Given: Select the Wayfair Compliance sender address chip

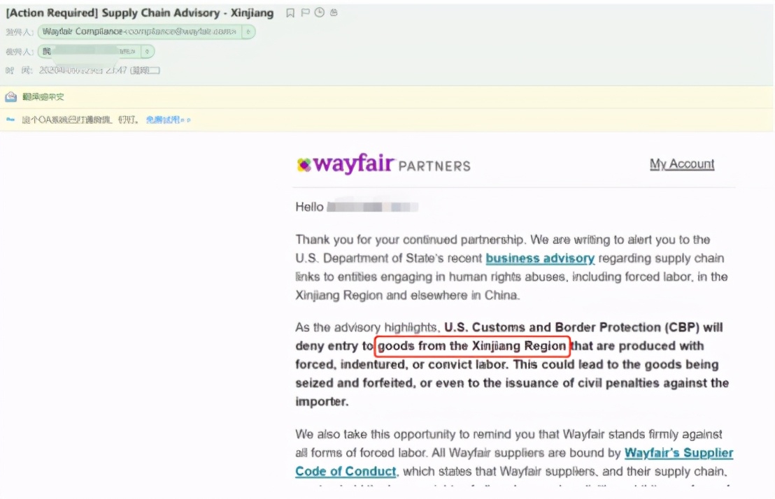Looking at the screenshot, I should (x=140, y=32).
